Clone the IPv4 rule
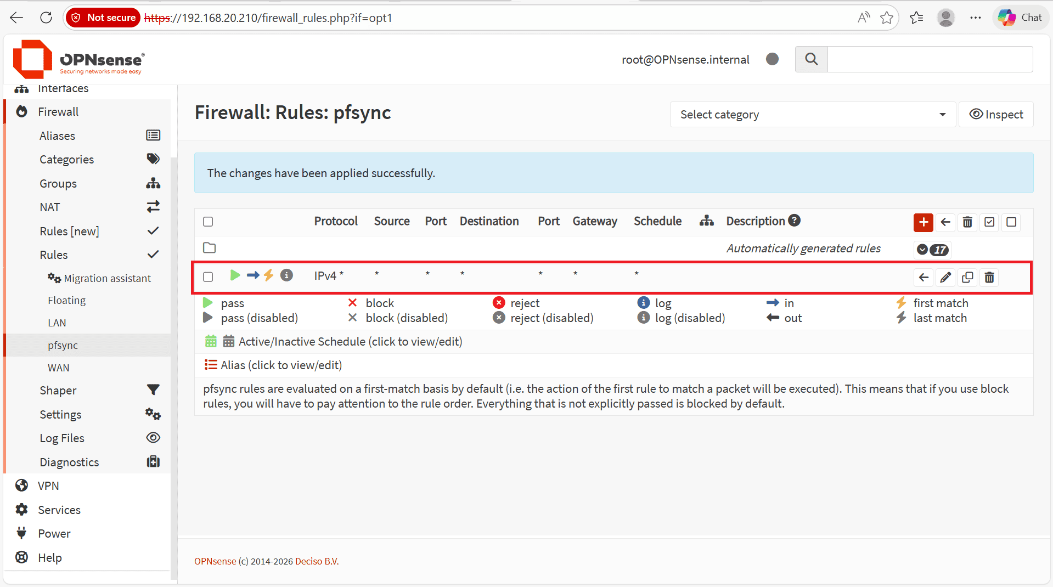The image size is (1053, 587). click(967, 278)
